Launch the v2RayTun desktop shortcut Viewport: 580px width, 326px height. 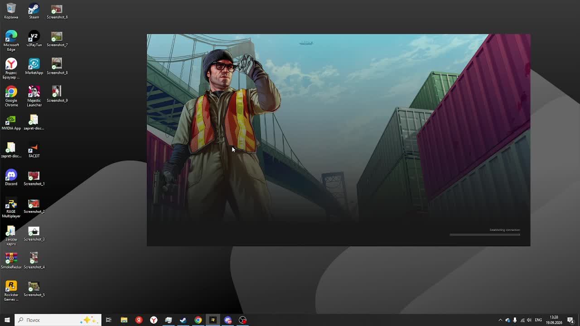34,39
